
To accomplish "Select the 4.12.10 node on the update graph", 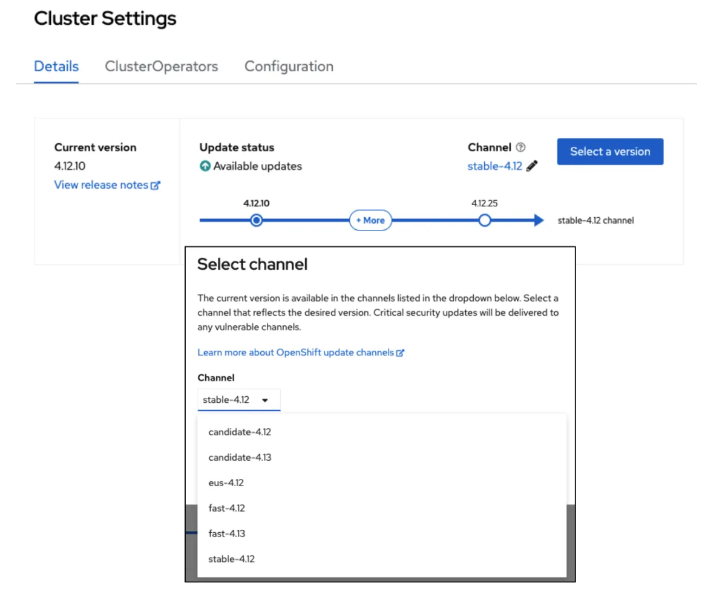I will pos(255,220).
